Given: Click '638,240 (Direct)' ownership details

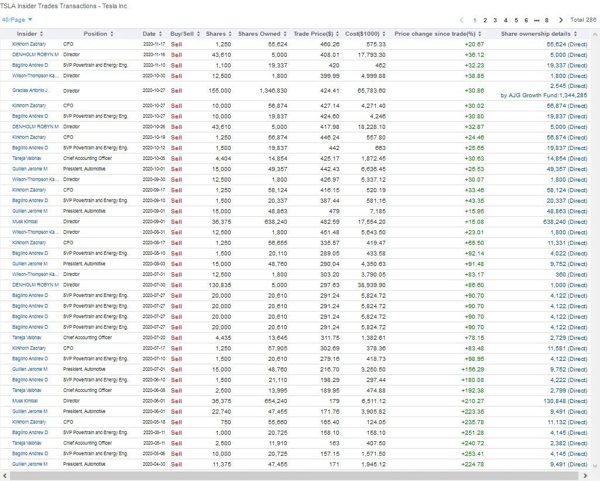Looking at the screenshot, I should (565, 221).
